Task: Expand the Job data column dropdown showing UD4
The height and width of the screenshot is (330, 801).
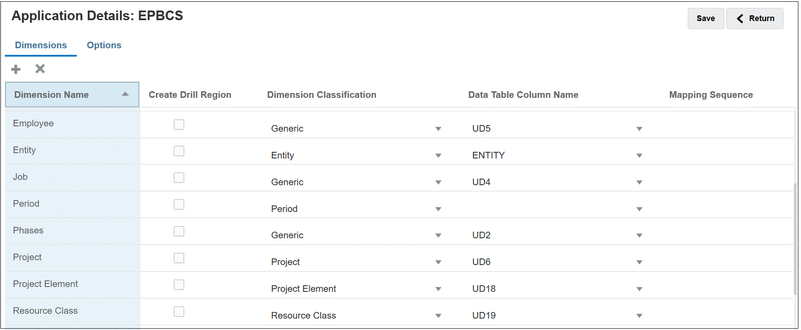Action: 639,183
